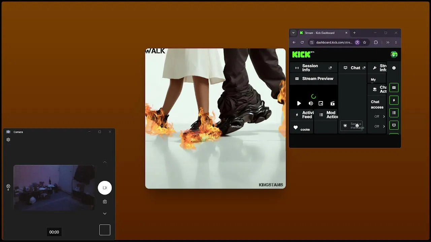The width and height of the screenshot is (431, 242).
Task: Open the browser Extensions puzzle icon
Action: 376,42
